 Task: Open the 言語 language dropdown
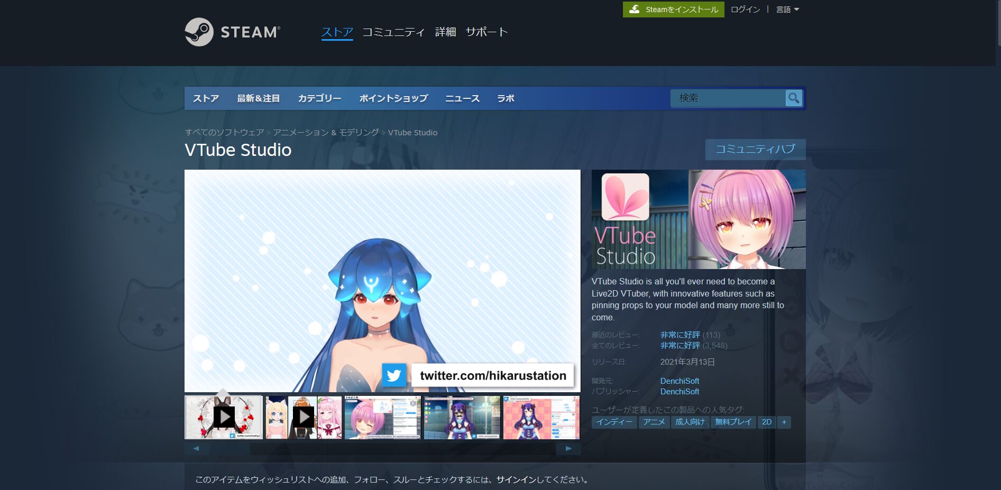(787, 10)
